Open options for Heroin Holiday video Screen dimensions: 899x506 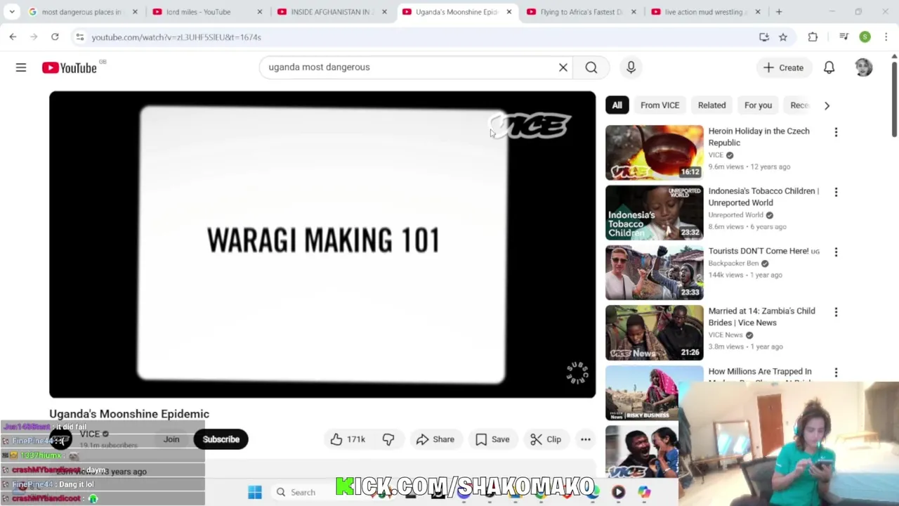click(836, 132)
